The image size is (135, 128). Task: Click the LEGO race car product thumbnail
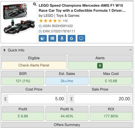click(x=19, y=19)
